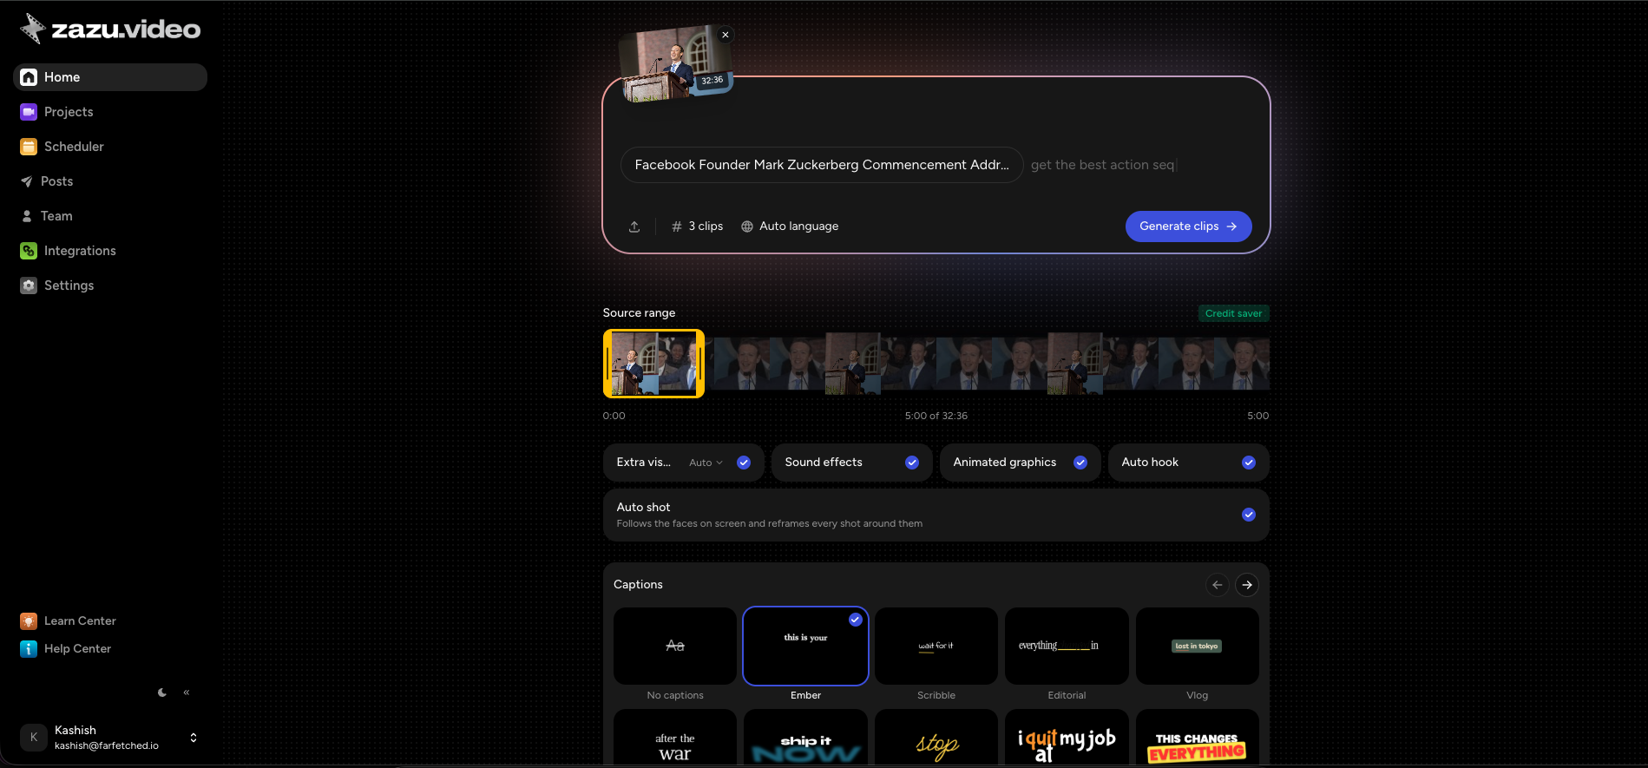The image size is (1648, 768).
Task: Click the source range selection handle
Action: (x=653, y=364)
